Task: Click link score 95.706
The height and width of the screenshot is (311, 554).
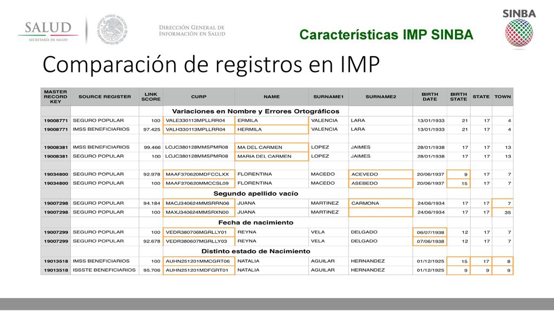Action: point(151,270)
